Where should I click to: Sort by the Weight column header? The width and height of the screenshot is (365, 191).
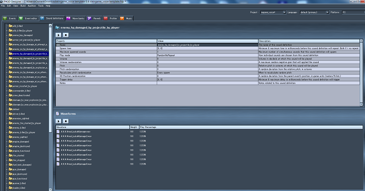(134, 127)
